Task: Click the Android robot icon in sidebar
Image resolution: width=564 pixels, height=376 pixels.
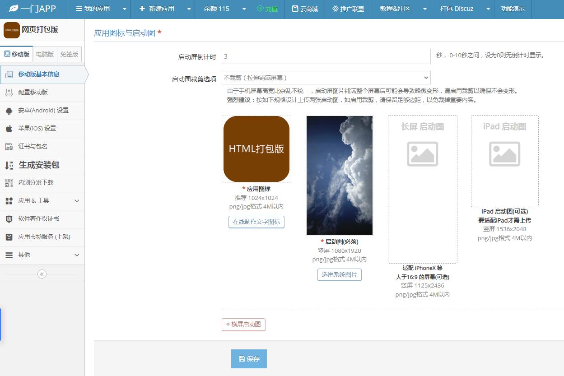Action: point(9,111)
